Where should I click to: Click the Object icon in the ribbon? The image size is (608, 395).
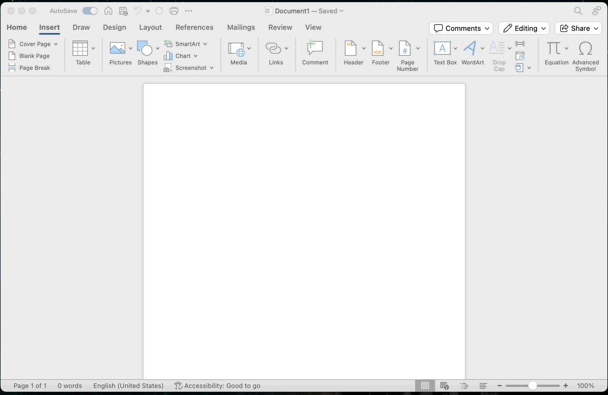(x=519, y=68)
